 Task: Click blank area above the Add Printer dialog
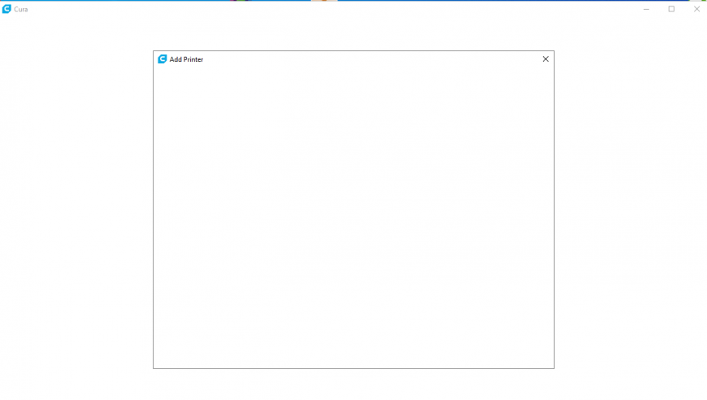pyautogui.click(x=353, y=34)
